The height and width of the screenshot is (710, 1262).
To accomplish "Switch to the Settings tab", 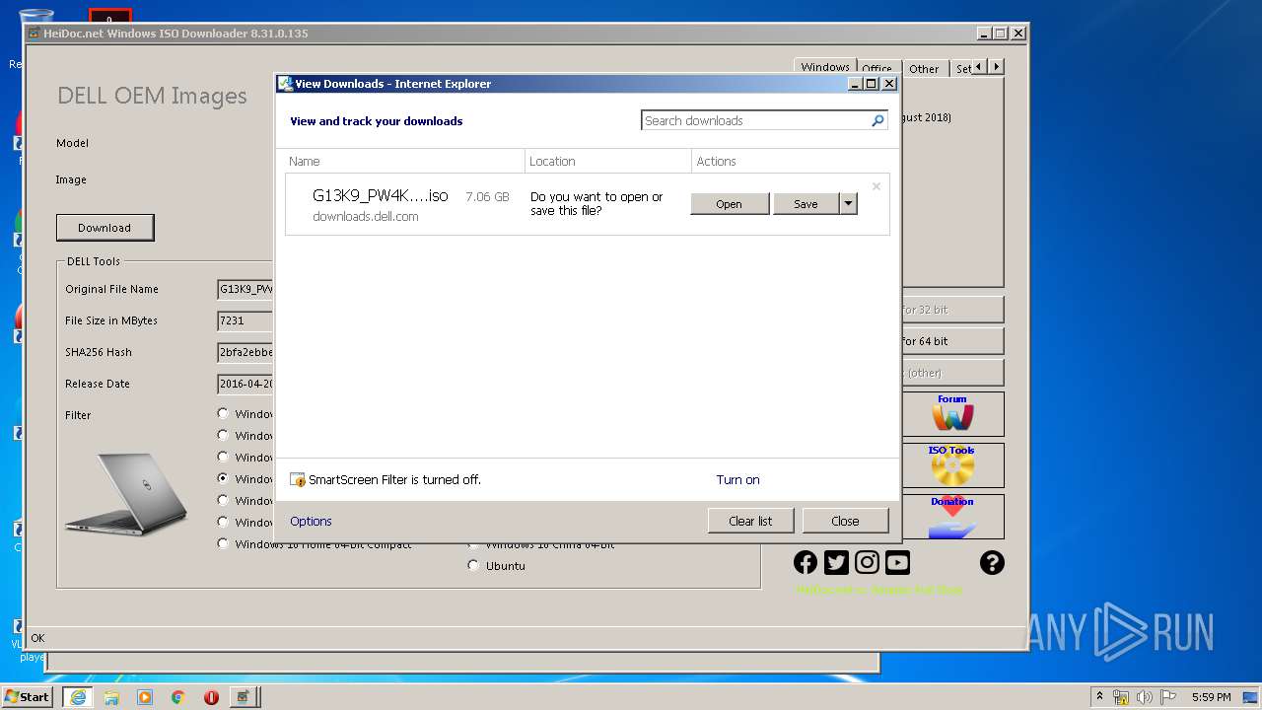I will coord(962,69).
